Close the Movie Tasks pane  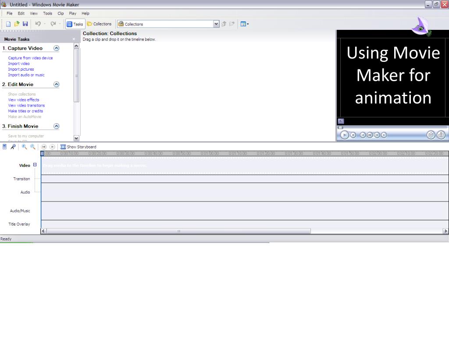pos(74,39)
